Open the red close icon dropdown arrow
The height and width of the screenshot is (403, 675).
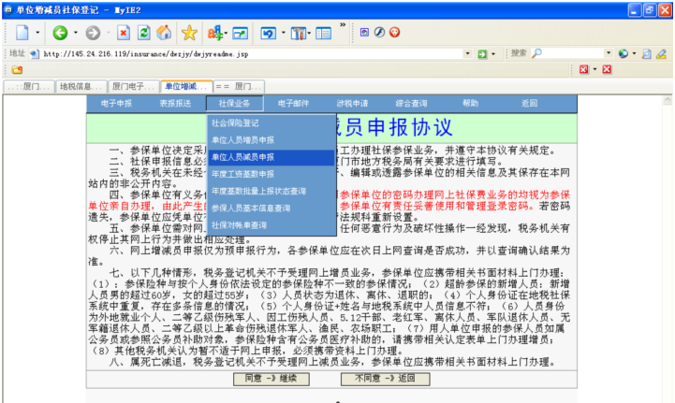pos(594,69)
